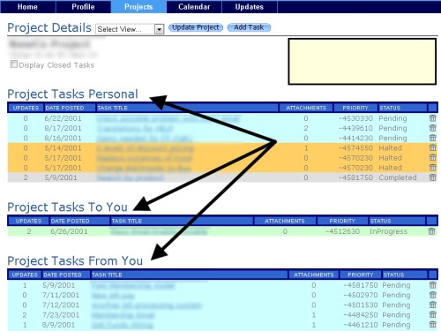Remove the 8/9/2001 task with trash icon
Screen dimensions: 441x331
pyautogui.click(x=432, y=325)
